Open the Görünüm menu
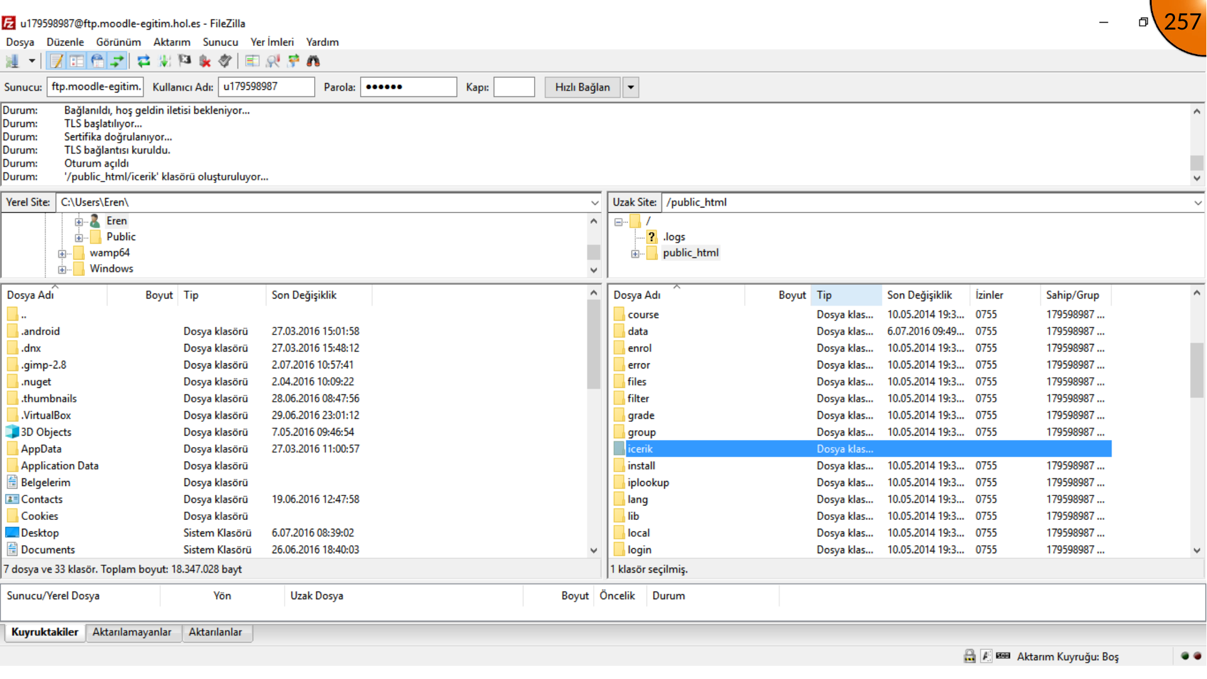The height and width of the screenshot is (679, 1207). [x=118, y=42]
